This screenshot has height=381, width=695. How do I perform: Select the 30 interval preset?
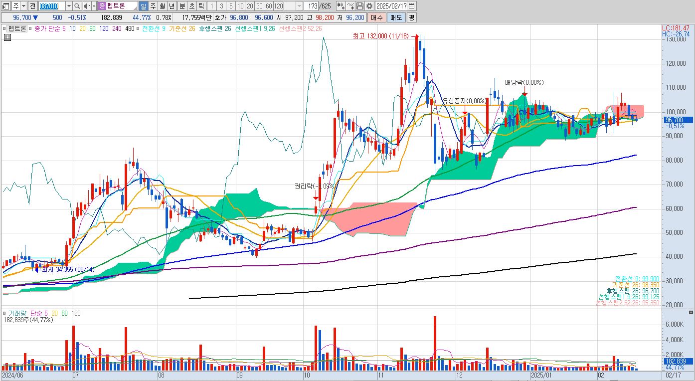pyautogui.click(x=259, y=6)
